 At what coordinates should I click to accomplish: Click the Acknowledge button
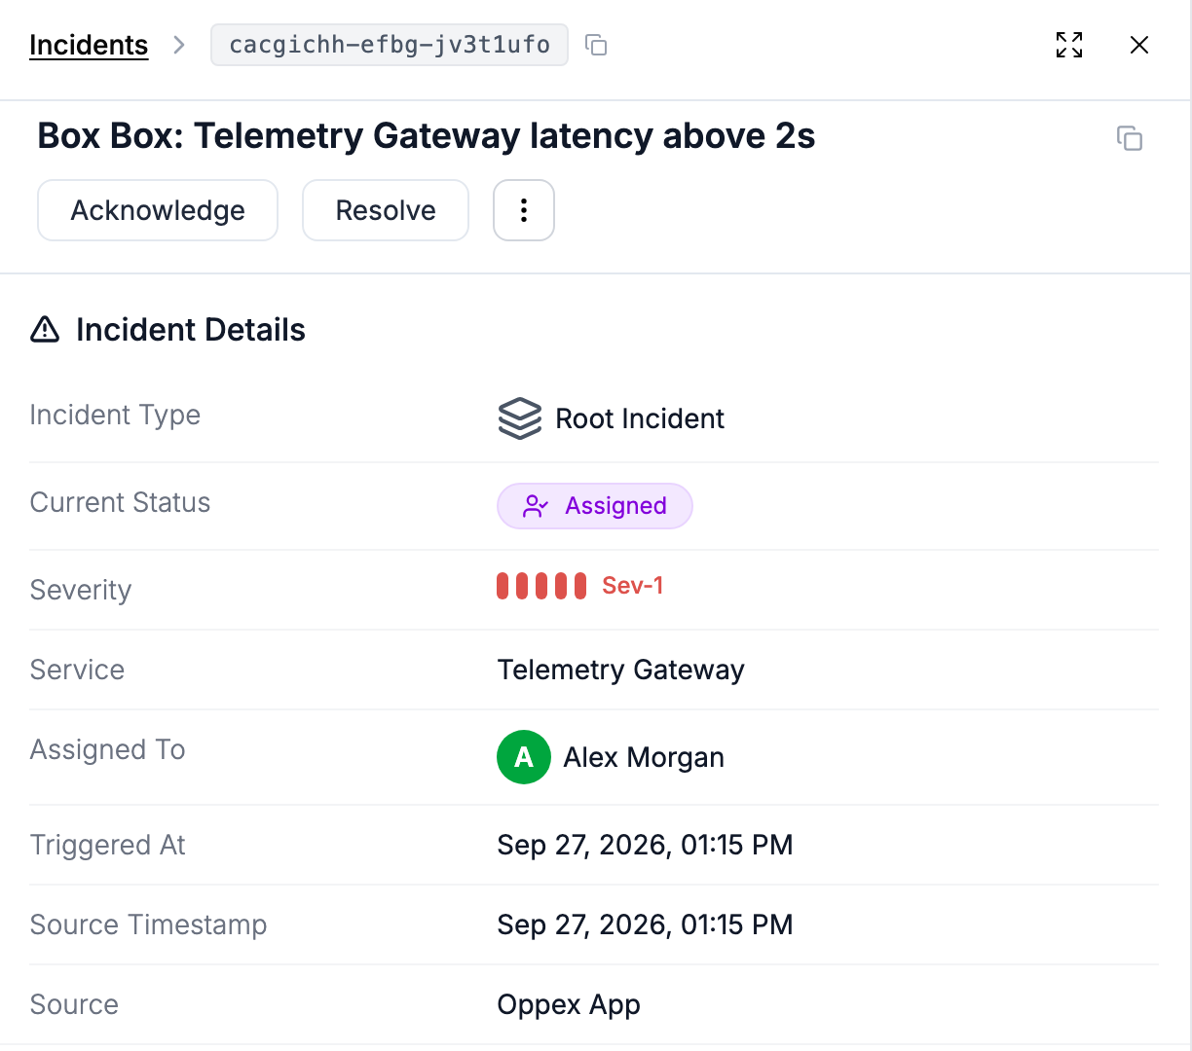pyautogui.click(x=158, y=210)
